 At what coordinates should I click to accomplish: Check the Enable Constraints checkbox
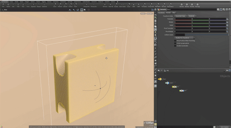(175, 46)
